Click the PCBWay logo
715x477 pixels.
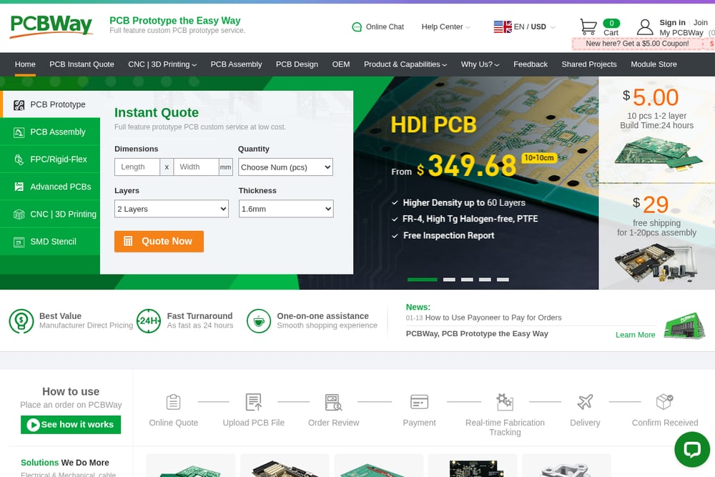[51, 26]
